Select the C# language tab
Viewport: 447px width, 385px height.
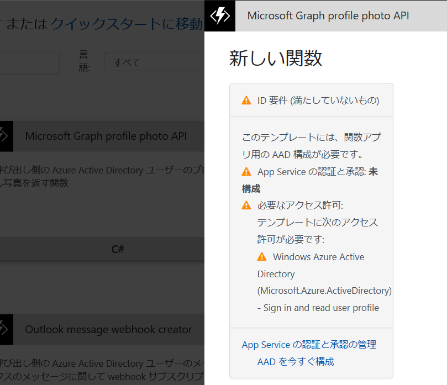tap(118, 249)
